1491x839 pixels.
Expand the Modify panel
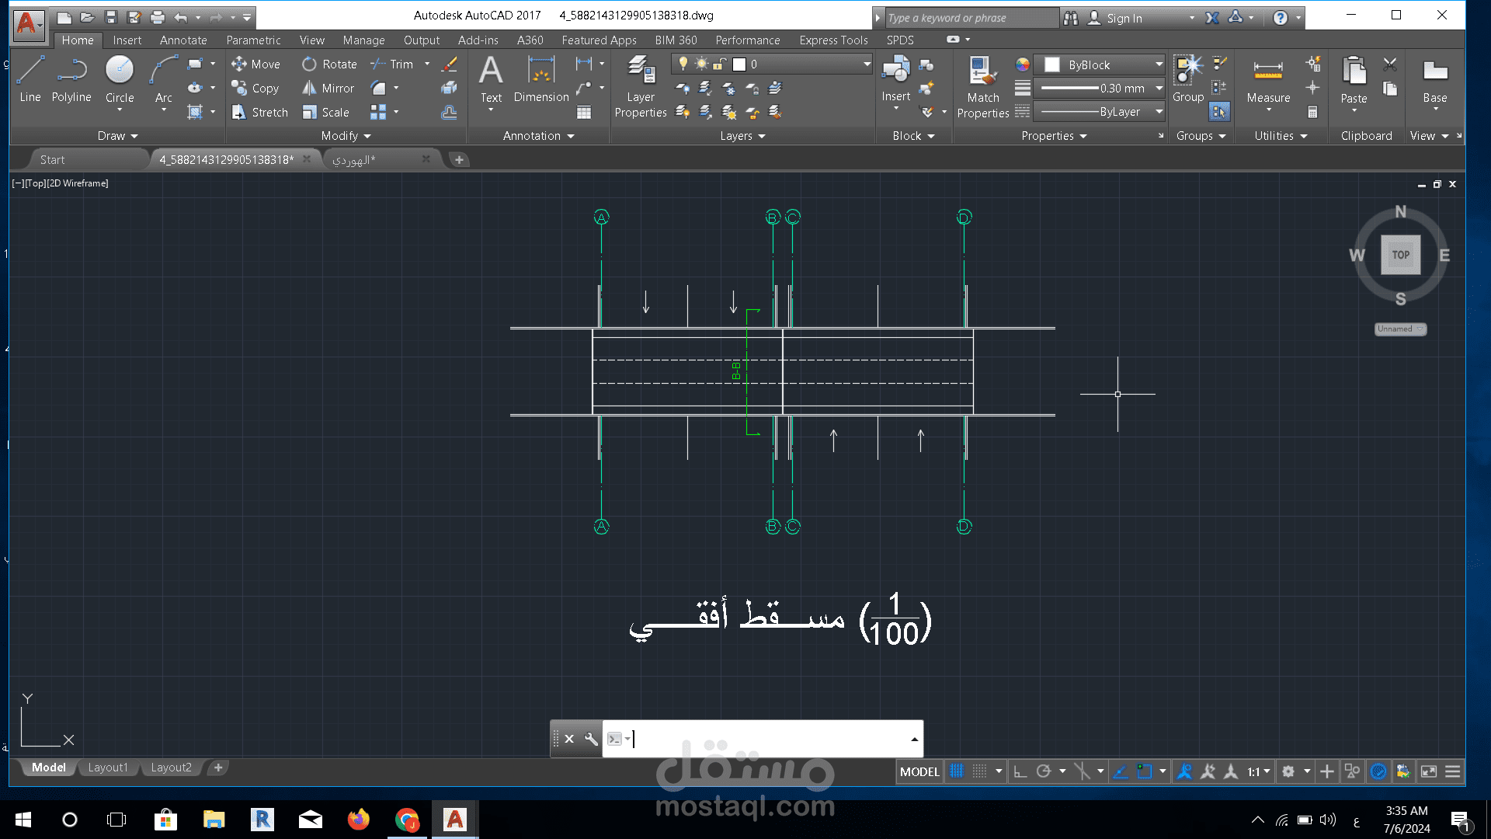tap(346, 136)
